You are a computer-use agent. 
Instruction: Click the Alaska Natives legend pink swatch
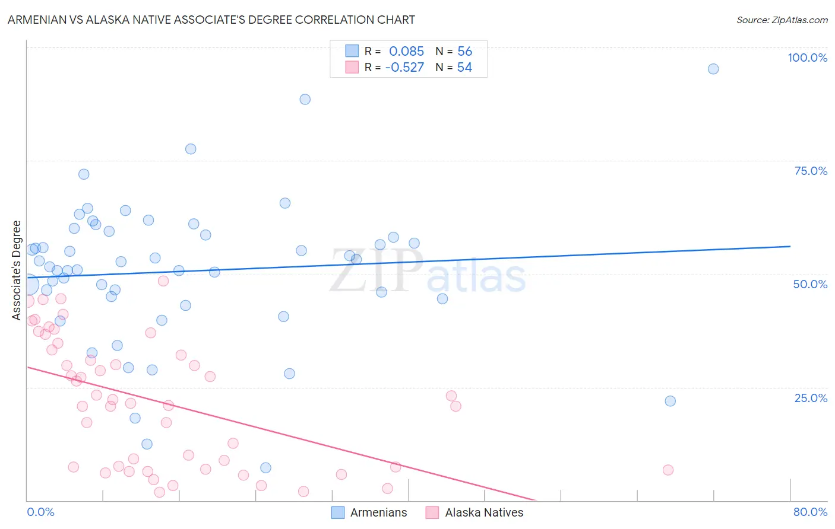(x=432, y=512)
